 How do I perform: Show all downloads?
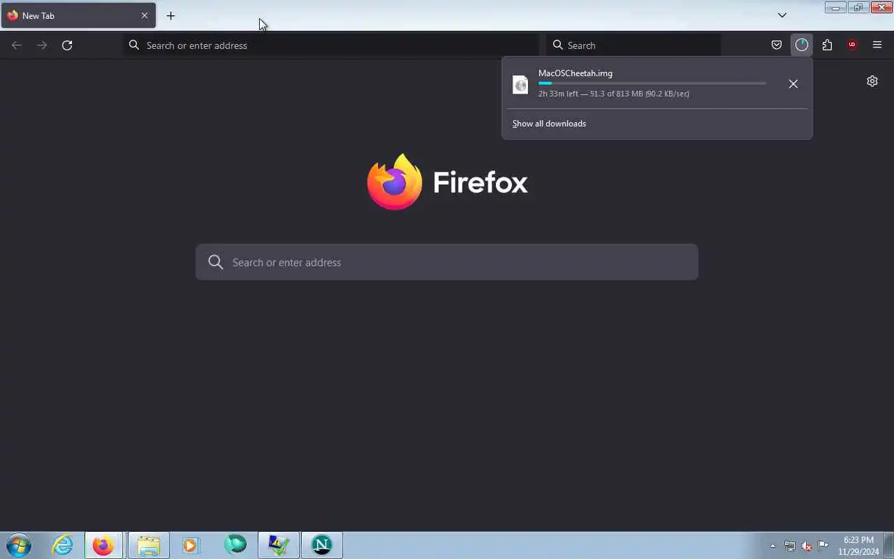pyautogui.click(x=549, y=124)
